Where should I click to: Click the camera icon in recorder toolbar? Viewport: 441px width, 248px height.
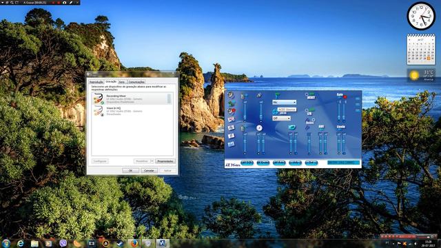point(64,2)
